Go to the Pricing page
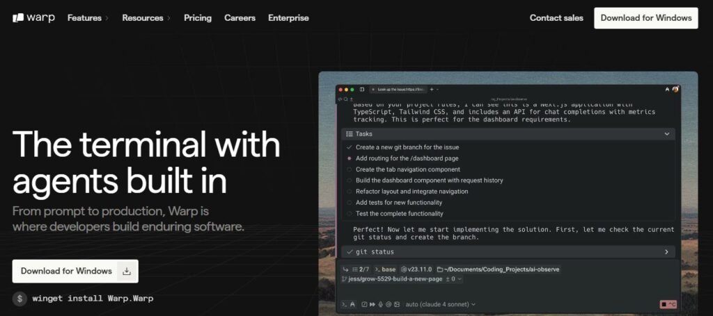This screenshot has width=713, height=316. (198, 18)
